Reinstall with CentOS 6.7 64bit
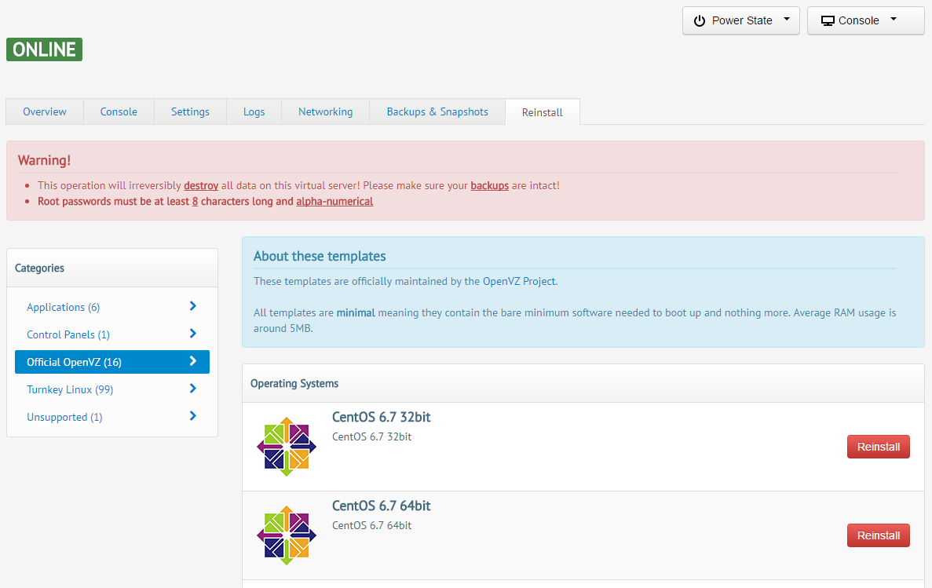 click(x=878, y=535)
